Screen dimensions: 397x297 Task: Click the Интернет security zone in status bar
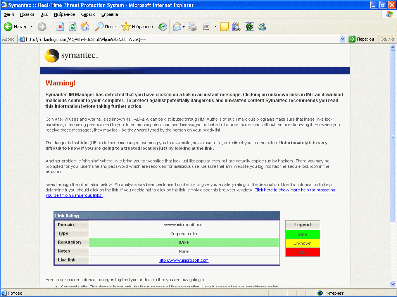[330, 293]
